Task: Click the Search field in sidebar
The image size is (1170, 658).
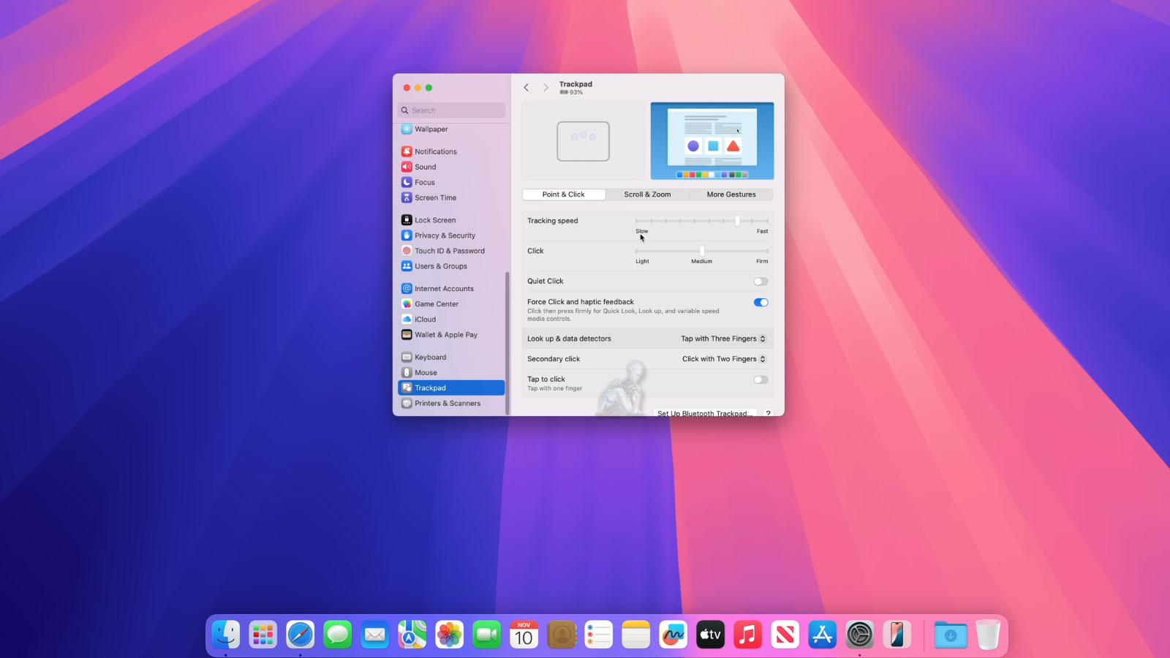Action: (x=451, y=110)
